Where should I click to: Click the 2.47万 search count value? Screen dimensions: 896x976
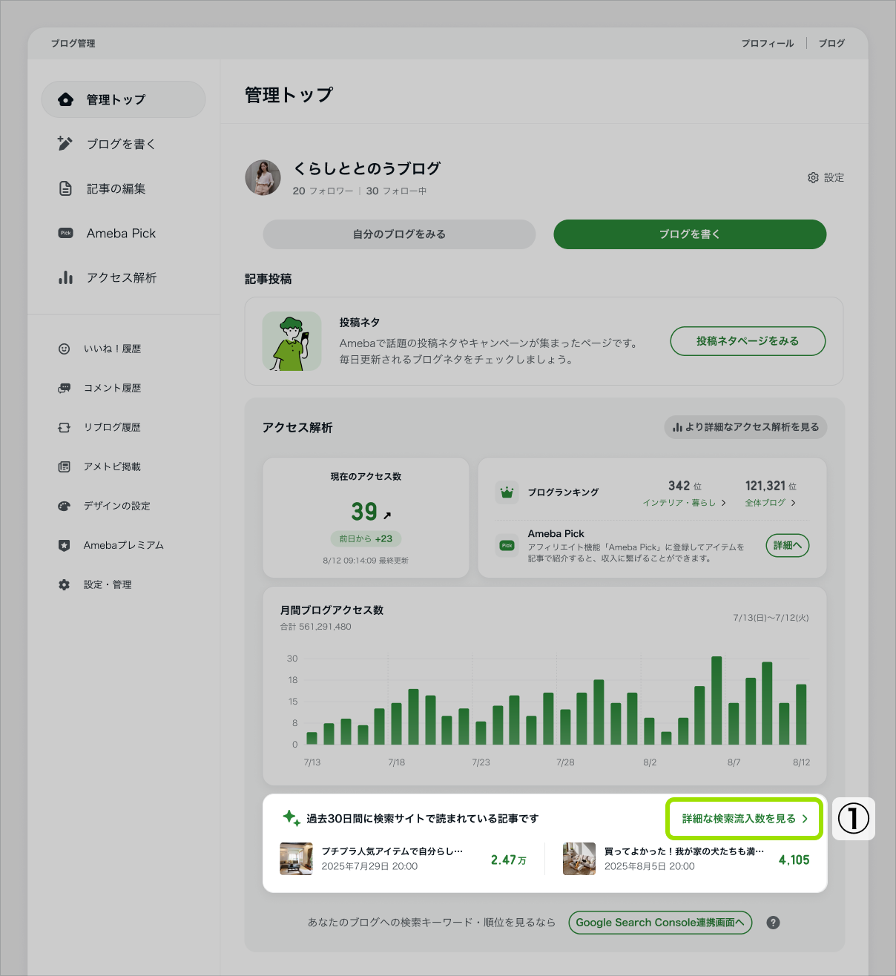coord(509,860)
